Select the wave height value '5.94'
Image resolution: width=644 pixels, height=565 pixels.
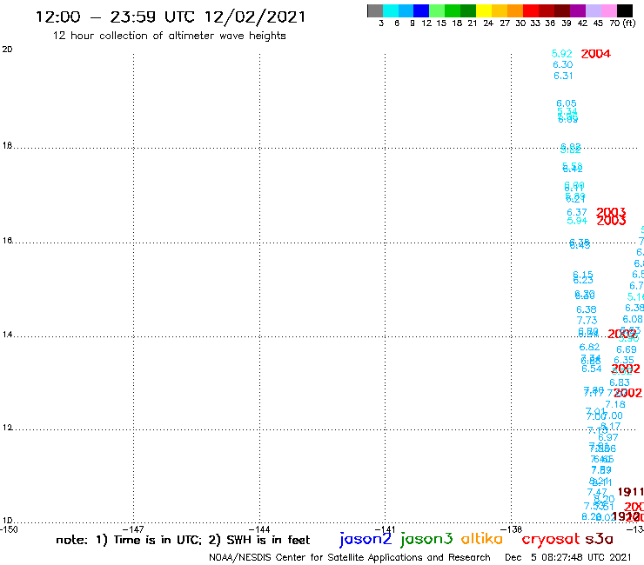578,221
